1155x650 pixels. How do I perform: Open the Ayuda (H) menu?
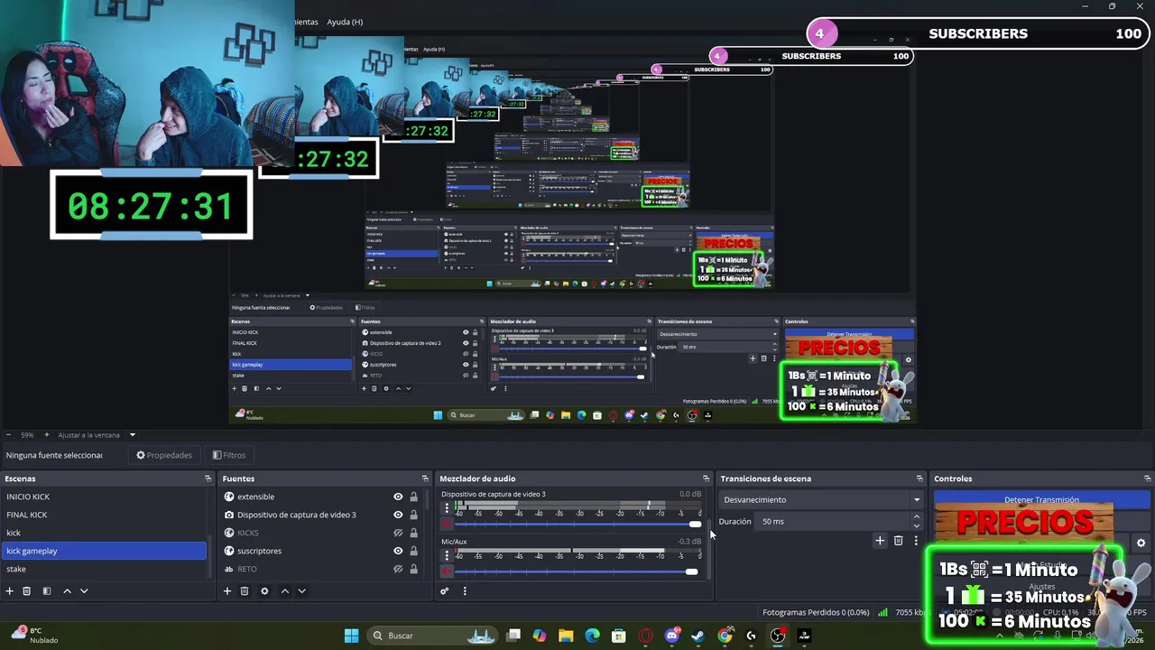[345, 22]
